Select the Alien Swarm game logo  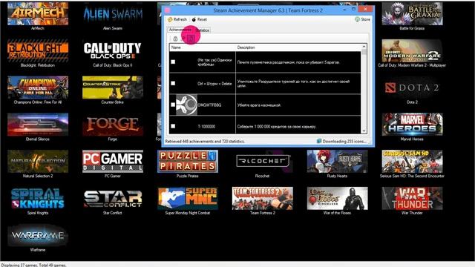point(113,13)
